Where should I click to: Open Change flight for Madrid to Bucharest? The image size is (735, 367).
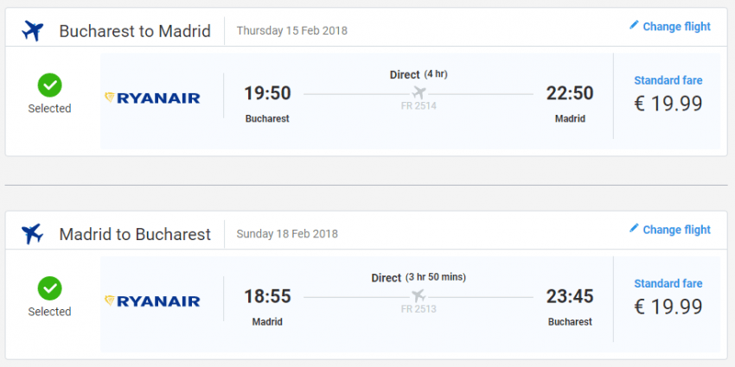click(x=675, y=230)
